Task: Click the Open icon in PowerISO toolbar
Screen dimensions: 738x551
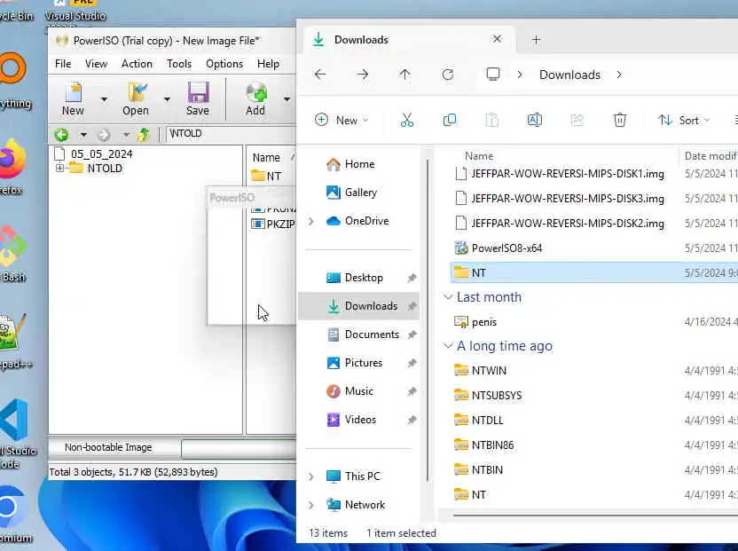Action: coord(137,93)
